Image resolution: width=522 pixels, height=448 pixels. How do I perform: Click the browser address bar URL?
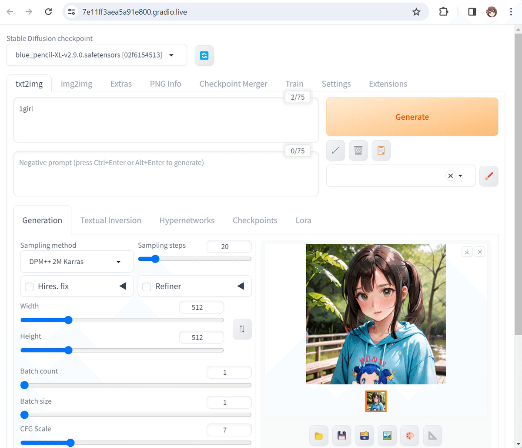(x=135, y=12)
